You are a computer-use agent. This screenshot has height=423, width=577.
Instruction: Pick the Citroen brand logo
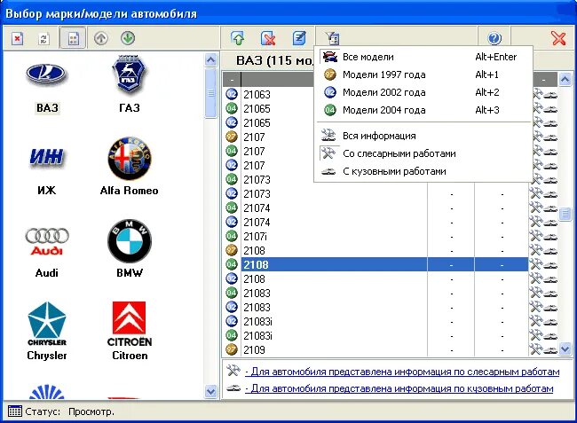pos(130,325)
